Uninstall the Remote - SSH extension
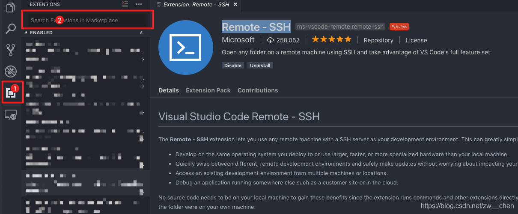The image size is (518, 214). [x=260, y=65]
